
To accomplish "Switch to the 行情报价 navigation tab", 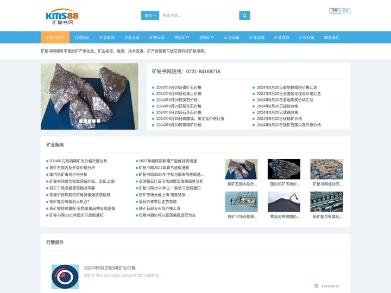I will tap(82, 37).
